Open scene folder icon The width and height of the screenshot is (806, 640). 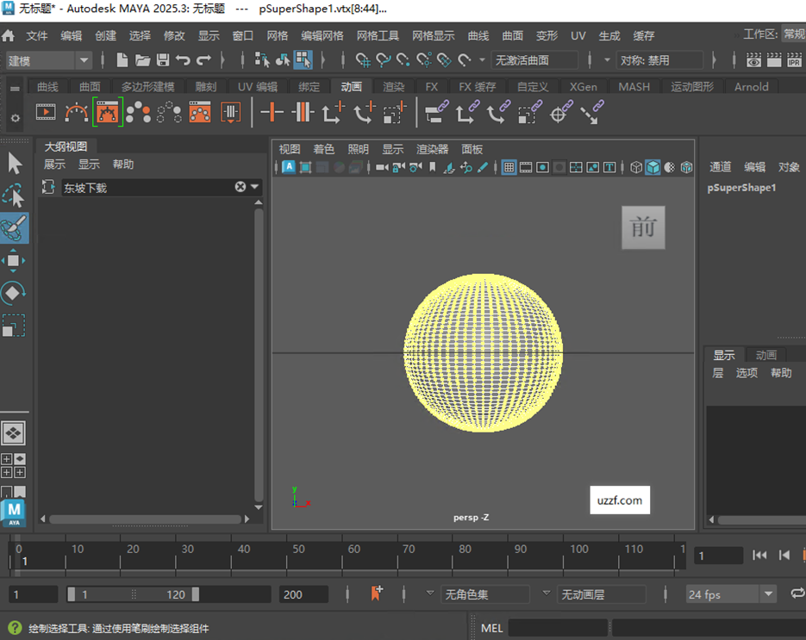(x=142, y=60)
